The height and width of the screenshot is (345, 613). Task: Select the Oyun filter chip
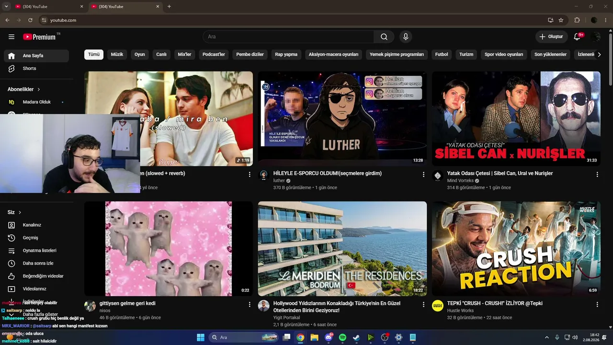pyautogui.click(x=140, y=55)
